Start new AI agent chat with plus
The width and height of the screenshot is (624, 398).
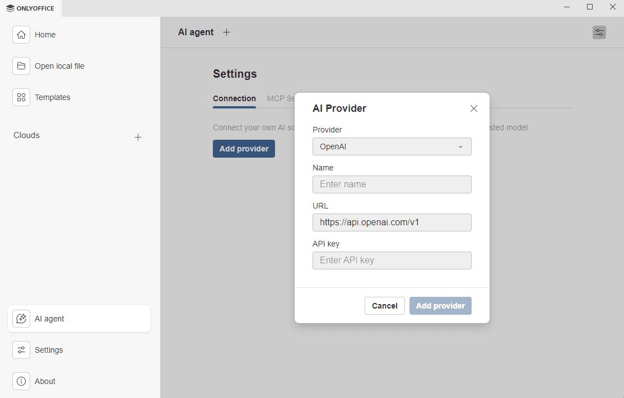point(227,32)
